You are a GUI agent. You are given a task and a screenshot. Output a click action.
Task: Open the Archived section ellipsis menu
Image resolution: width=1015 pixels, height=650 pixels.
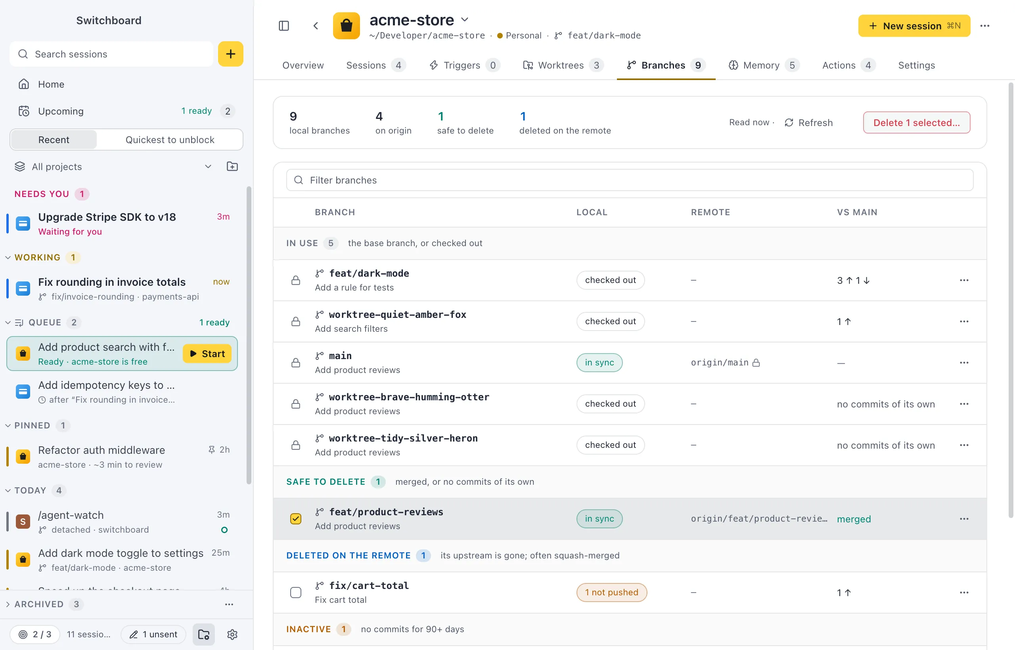coord(229,604)
